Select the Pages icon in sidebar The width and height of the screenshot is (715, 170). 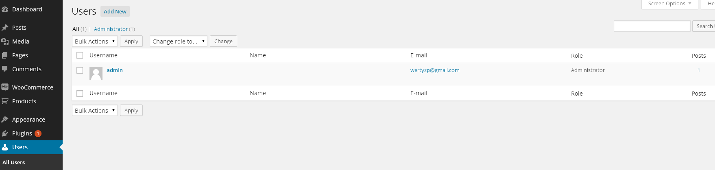point(5,55)
